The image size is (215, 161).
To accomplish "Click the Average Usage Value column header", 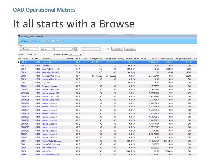I will click(183, 59).
